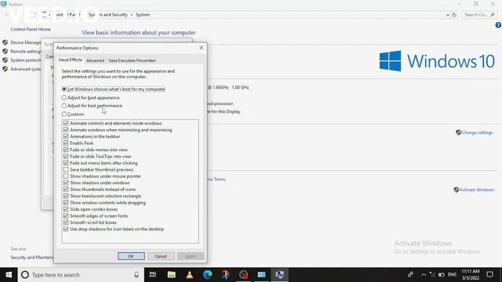Open Device Manager from the sidebar
The height and width of the screenshot is (282, 502).
tap(26, 42)
